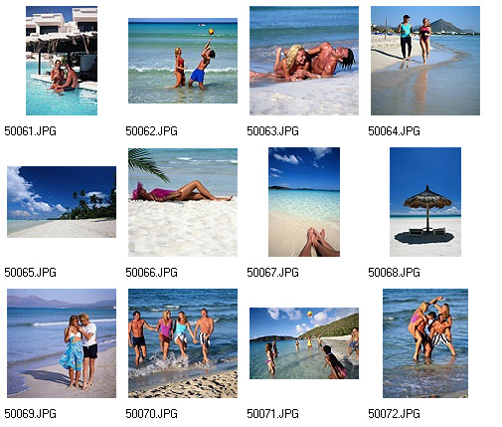
Task: Select the jogging couple thumbnail 50064.JPG
Action: click(x=425, y=61)
